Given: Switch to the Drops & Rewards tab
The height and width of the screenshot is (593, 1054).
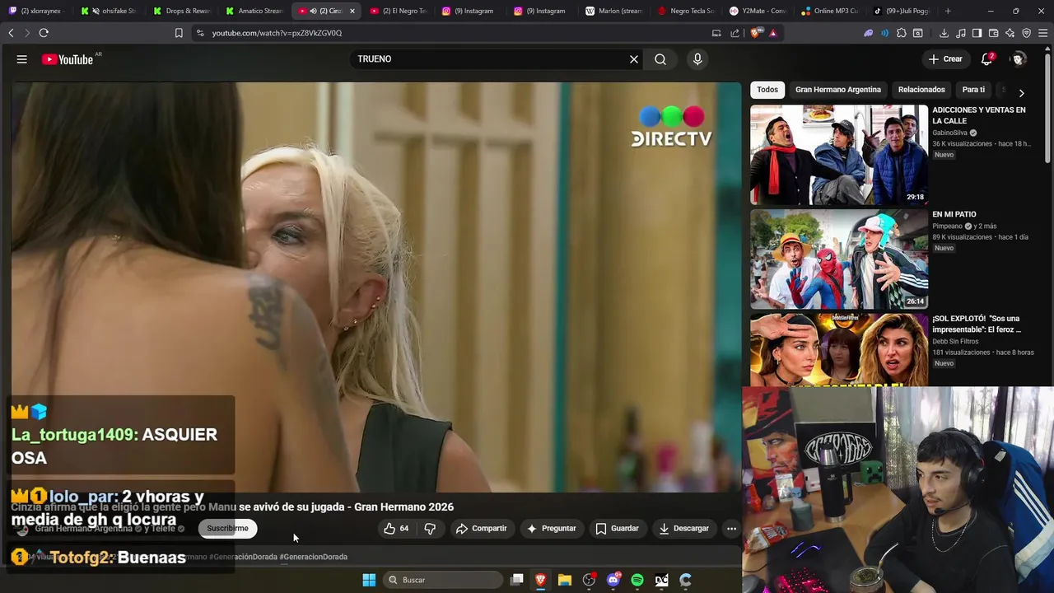Looking at the screenshot, I should point(184,11).
